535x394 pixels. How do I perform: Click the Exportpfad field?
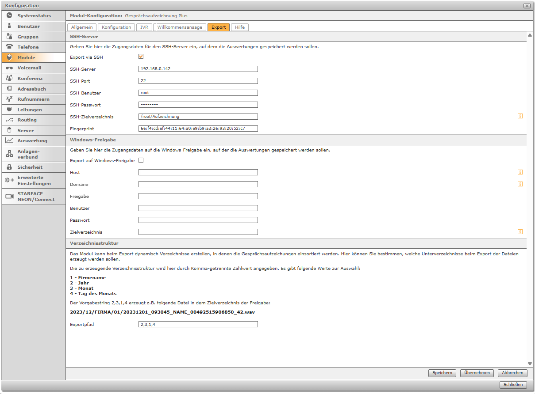tap(198, 324)
